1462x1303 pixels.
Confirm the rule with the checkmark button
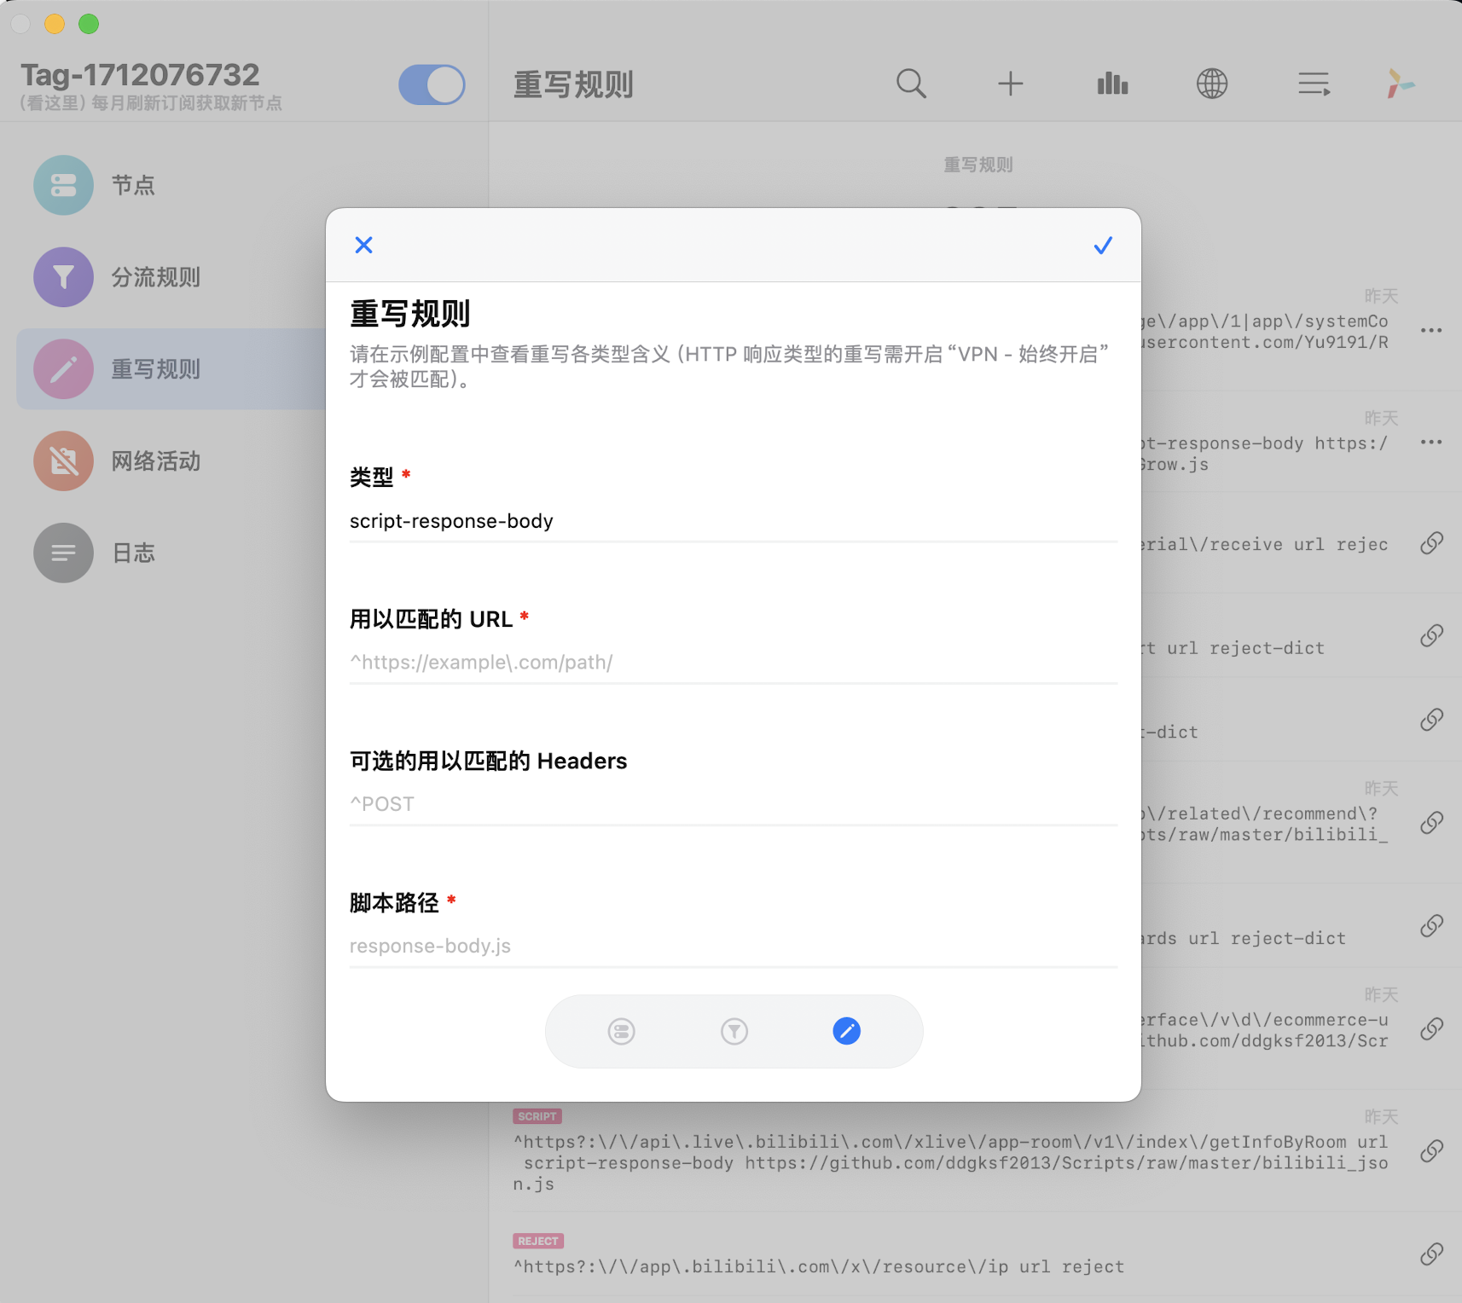pos(1102,245)
